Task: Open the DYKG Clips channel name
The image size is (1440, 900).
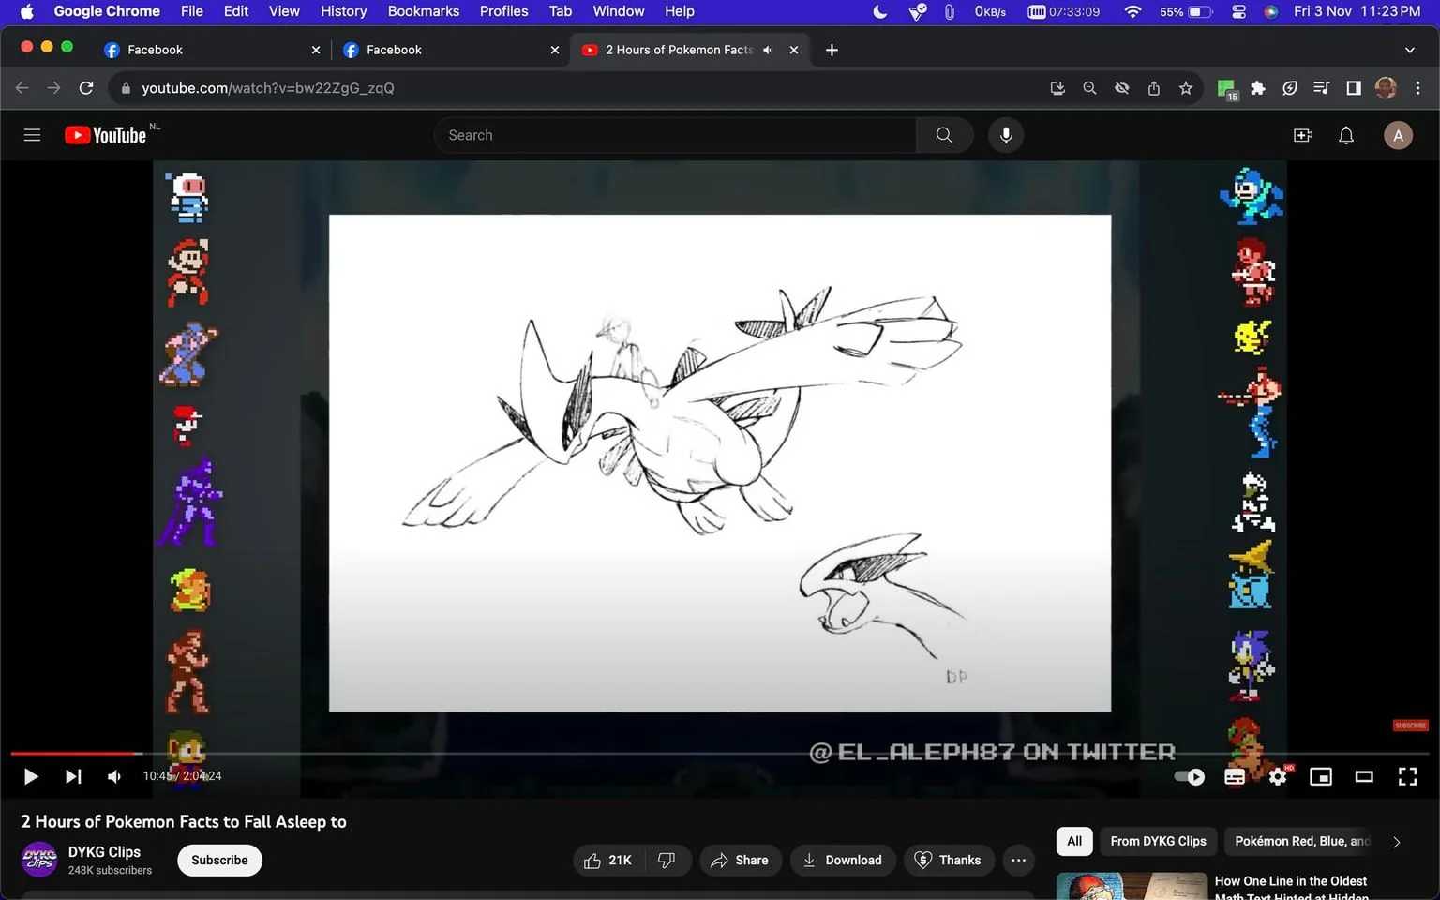Action: pyautogui.click(x=104, y=851)
